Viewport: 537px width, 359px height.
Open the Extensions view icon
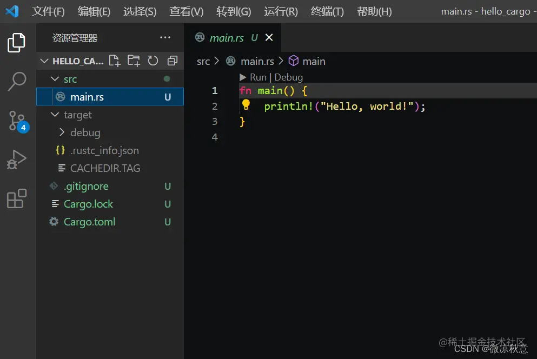(x=16, y=198)
